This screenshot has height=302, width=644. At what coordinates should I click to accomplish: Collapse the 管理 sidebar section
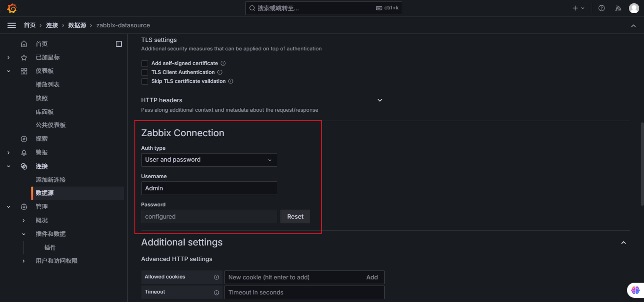tap(8, 207)
